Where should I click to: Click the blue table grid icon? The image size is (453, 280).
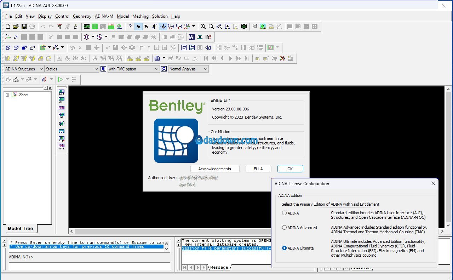pyautogui.click(x=157, y=58)
